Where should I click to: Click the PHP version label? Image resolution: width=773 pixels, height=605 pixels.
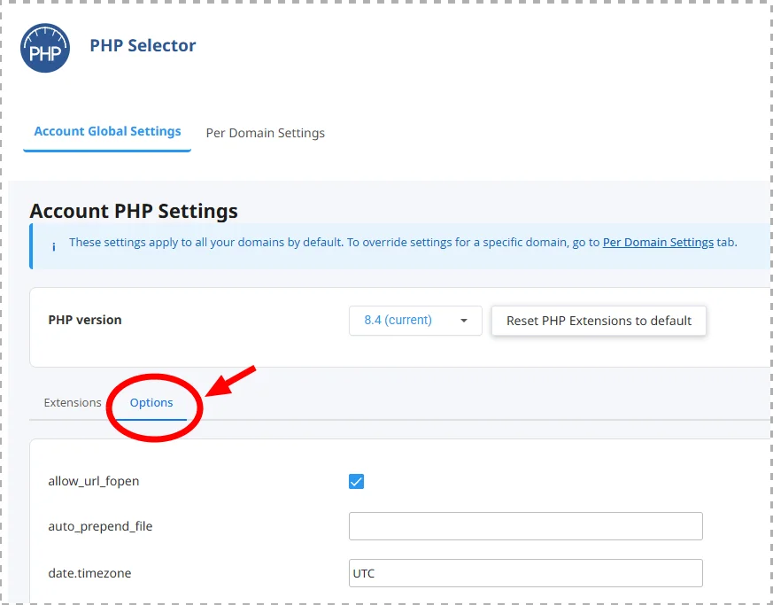tap(85, 320)
